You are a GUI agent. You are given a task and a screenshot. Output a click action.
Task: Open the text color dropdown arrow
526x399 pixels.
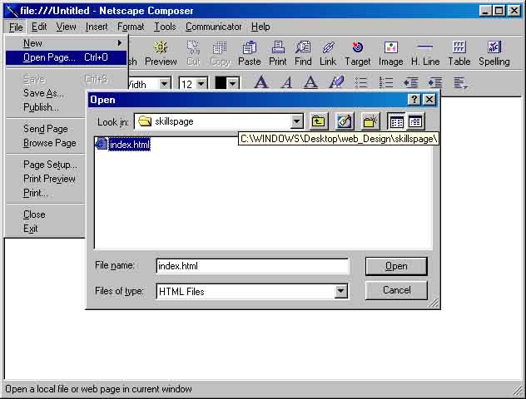click(233, 83)
